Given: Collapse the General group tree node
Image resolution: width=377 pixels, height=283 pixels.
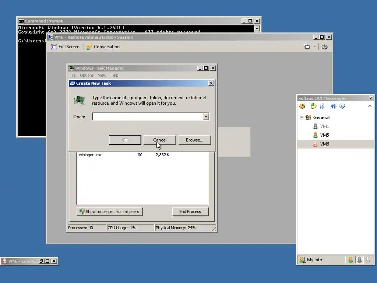Looking at the screenshot, I should [302, 118].
